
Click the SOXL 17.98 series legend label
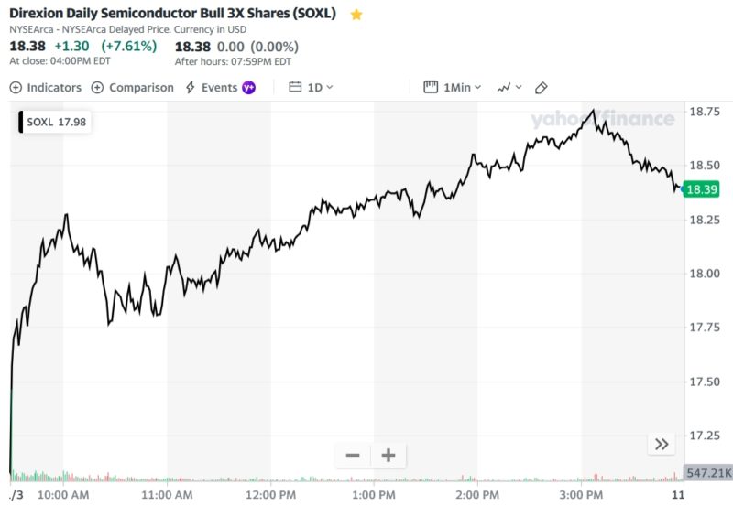(x=56, y=122)
